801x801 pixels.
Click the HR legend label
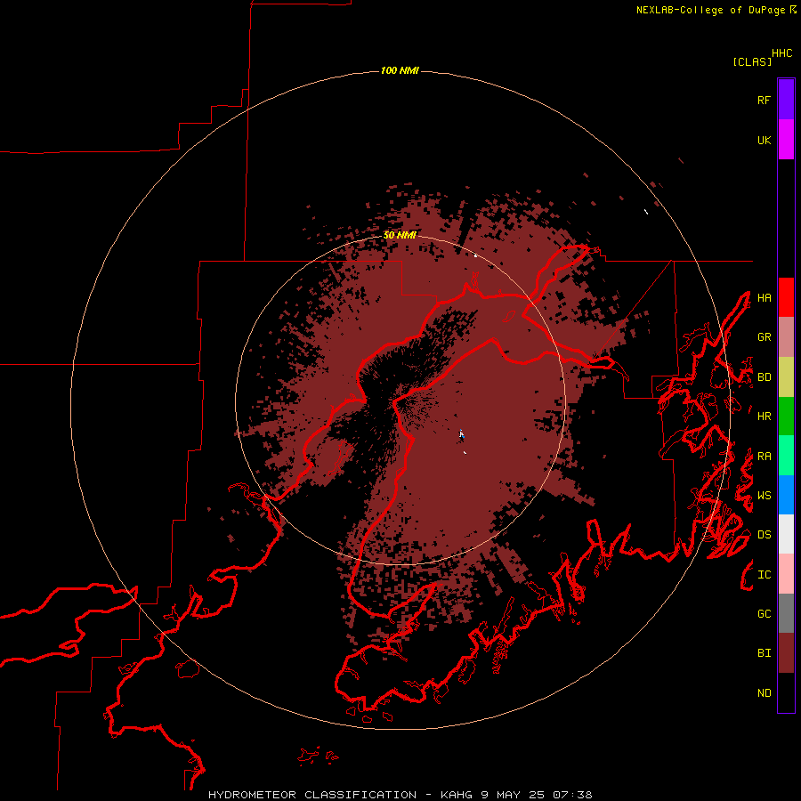tap(764, 417)
